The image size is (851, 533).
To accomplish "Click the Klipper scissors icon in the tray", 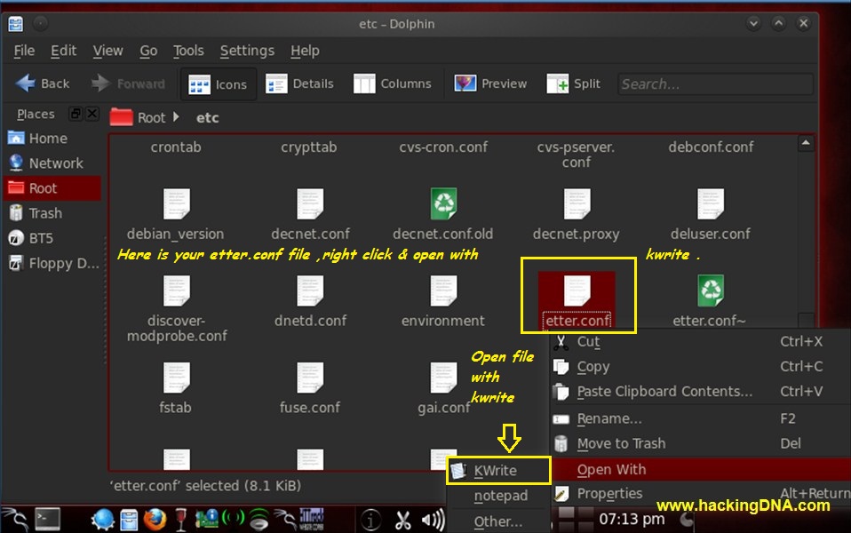I will coord(402,517).
